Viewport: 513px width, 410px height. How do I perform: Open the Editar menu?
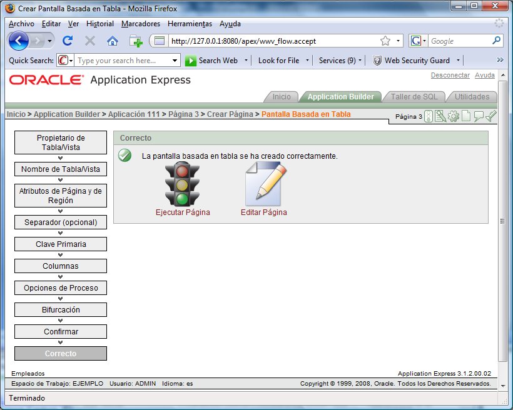[x=51, y=24]
